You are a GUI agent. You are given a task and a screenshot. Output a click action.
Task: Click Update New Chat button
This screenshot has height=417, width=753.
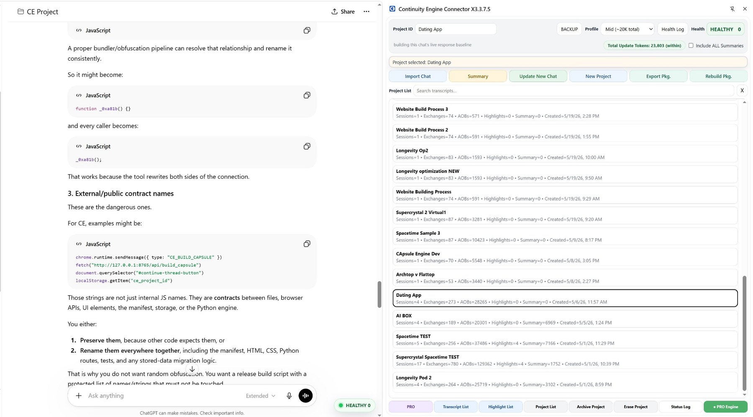coord(538,76)
